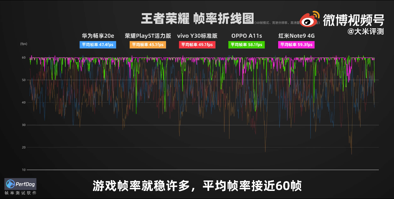Click the 红米Note9 4G legend label
Viewport: 394px width, 199px height.
coord(296,36)
